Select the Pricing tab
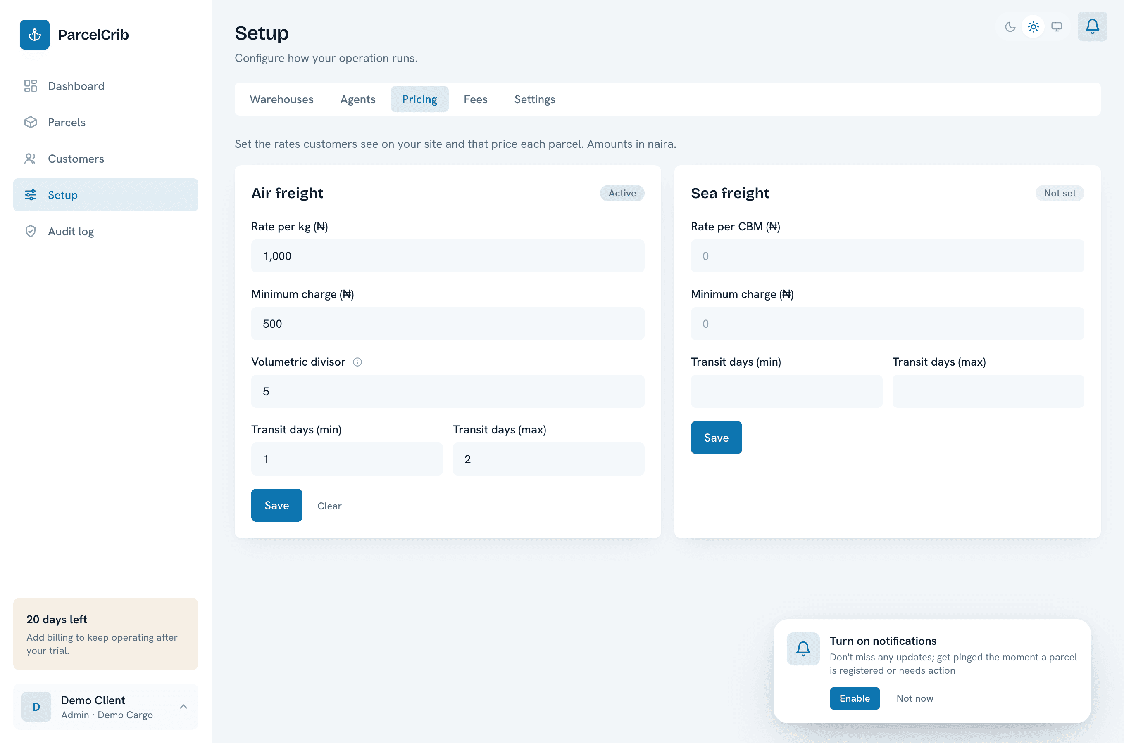Image resolution: width=1124 pixels, height=743 pixels. (x=420, y=99)
